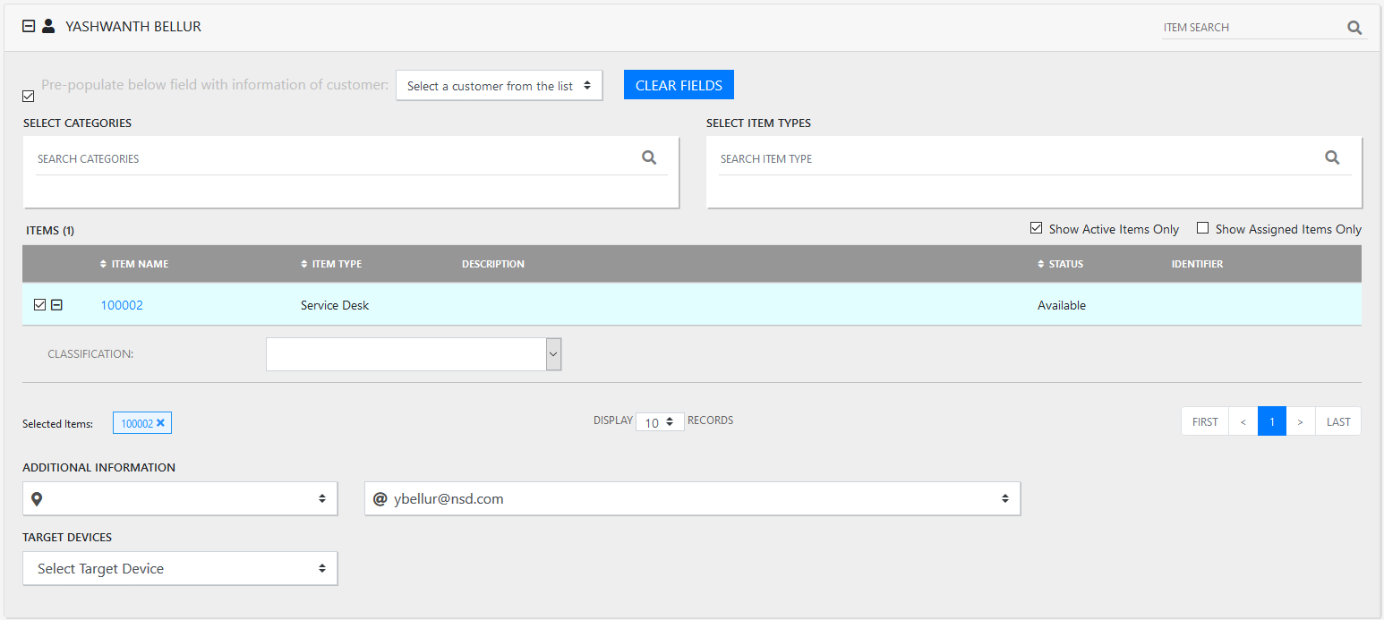This screenshot has width=1384, height=620.
Task: Uncheck the checkbox on the 100002 row
Action: point(39,304)
